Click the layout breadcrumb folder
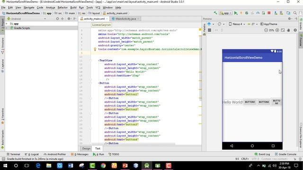Image resolution: width=303 pixels, height=170 pixels. coord(94,13)
